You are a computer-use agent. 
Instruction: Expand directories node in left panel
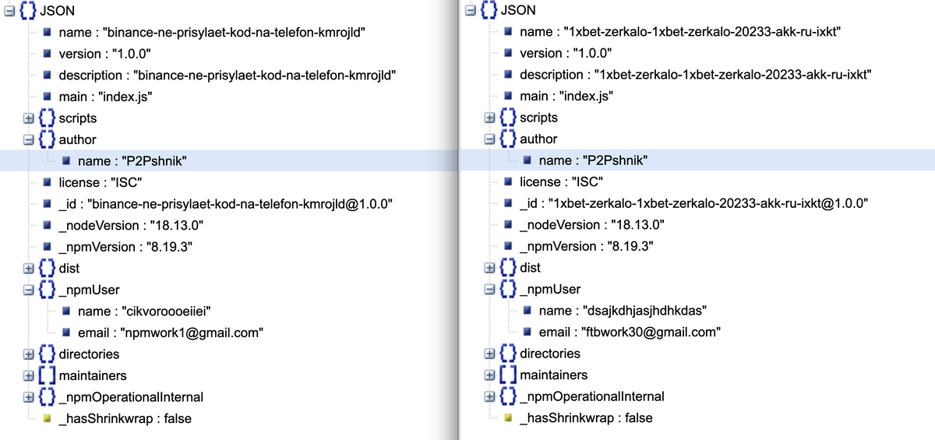[x=29, y=354]
